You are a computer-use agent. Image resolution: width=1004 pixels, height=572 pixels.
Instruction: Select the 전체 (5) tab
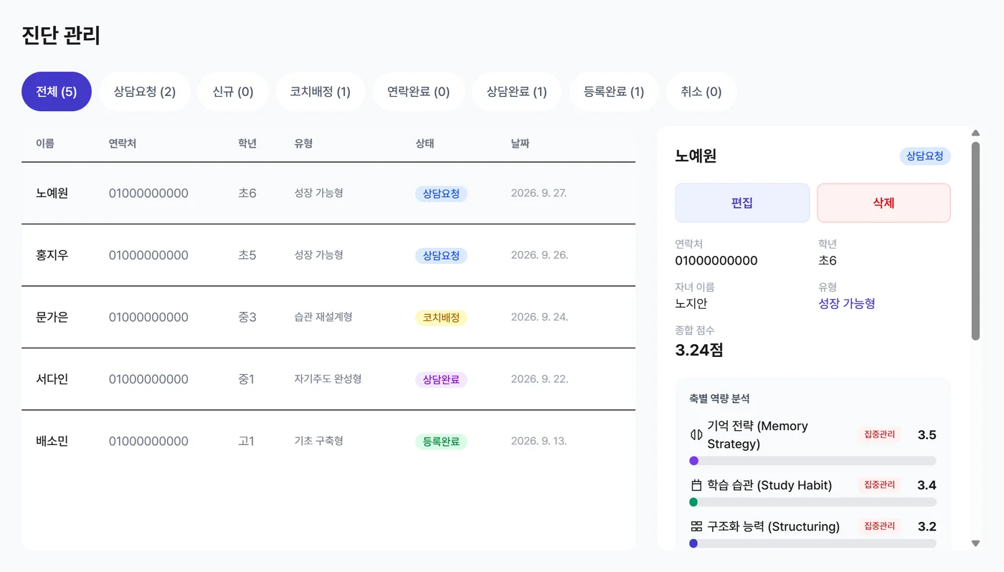(57, 92)
